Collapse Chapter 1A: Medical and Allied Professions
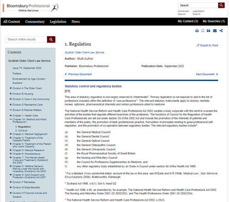Viewport: 230px width, 202px height. coord(11,119)
